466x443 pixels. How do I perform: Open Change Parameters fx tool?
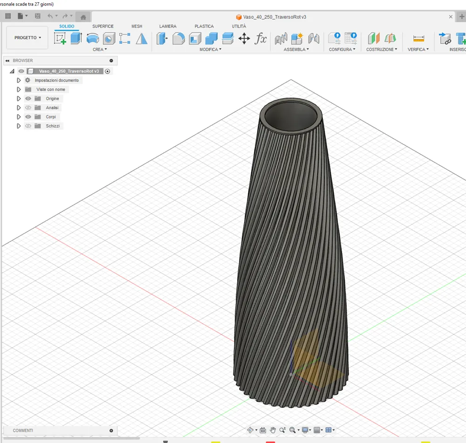(x=260, y=39)
